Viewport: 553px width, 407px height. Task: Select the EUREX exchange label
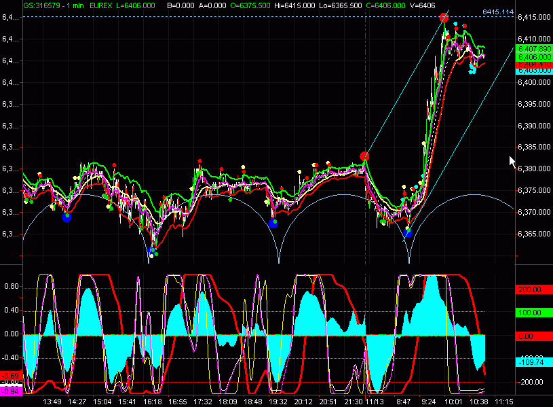tap(101, 5)
